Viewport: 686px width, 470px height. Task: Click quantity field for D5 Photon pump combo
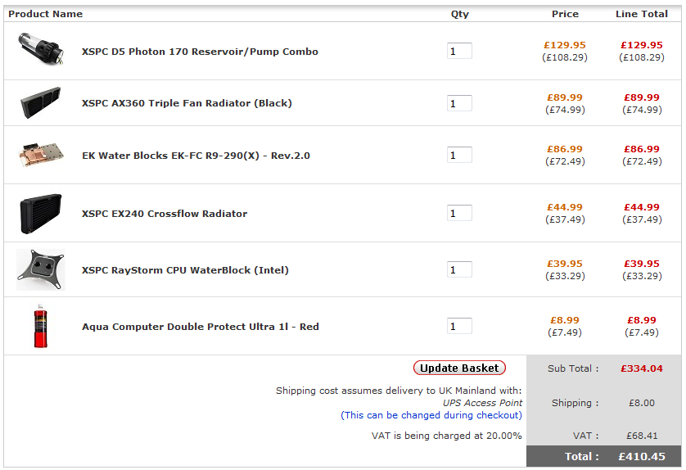459,51
